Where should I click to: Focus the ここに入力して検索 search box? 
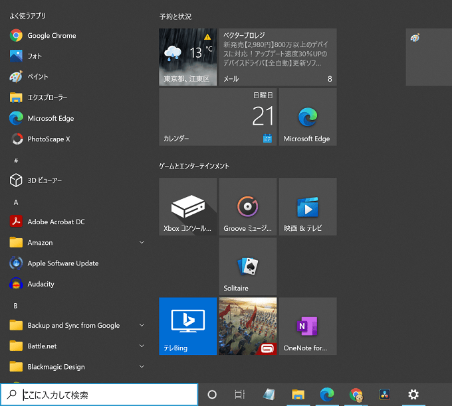99,395
